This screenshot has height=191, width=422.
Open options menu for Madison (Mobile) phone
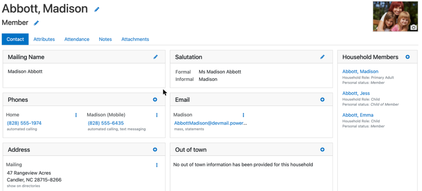coord(157,115)
